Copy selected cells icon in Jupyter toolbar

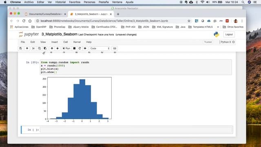pyautogui.click(x=39, y=48)
